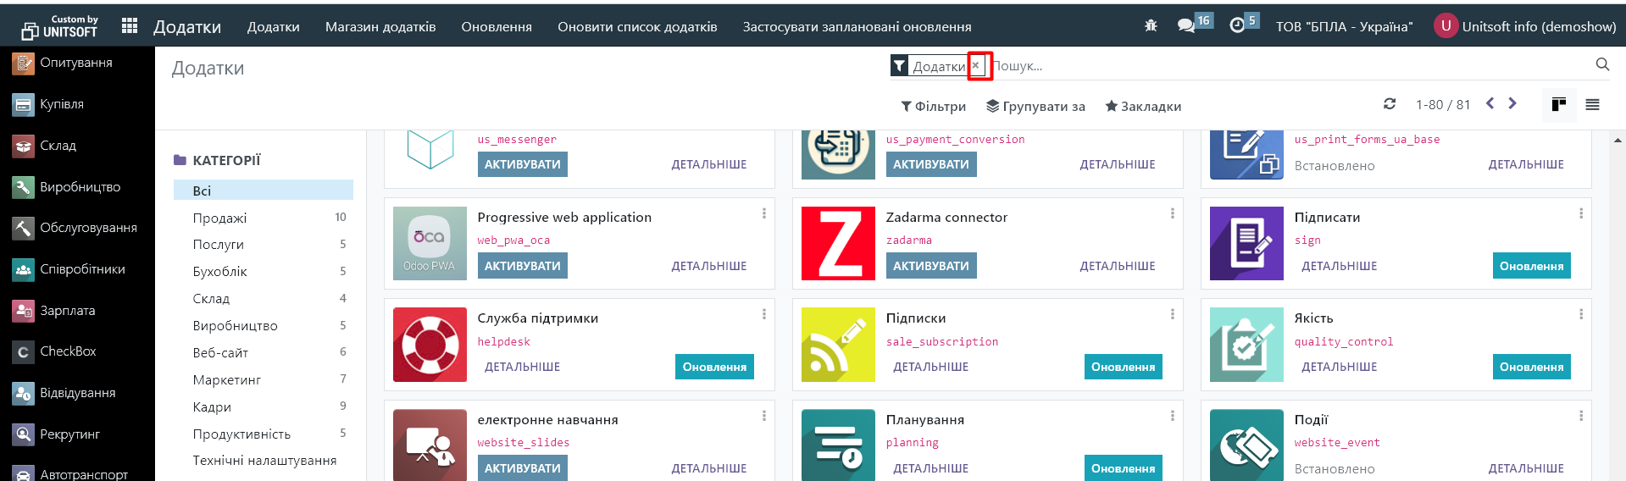Switch to list view icon
This screenshot has width=1626, height=481.
pyautogui.click(x=1592, y=105)
